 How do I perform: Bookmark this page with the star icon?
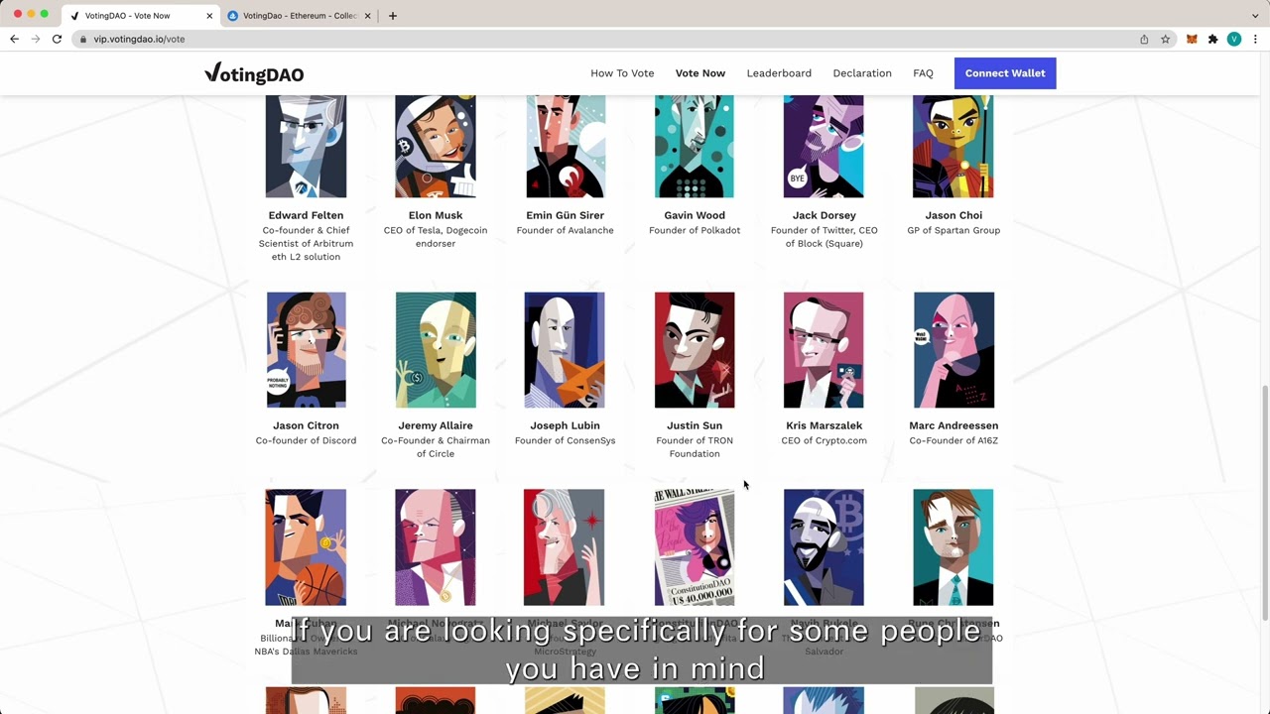click(1165, 39)
